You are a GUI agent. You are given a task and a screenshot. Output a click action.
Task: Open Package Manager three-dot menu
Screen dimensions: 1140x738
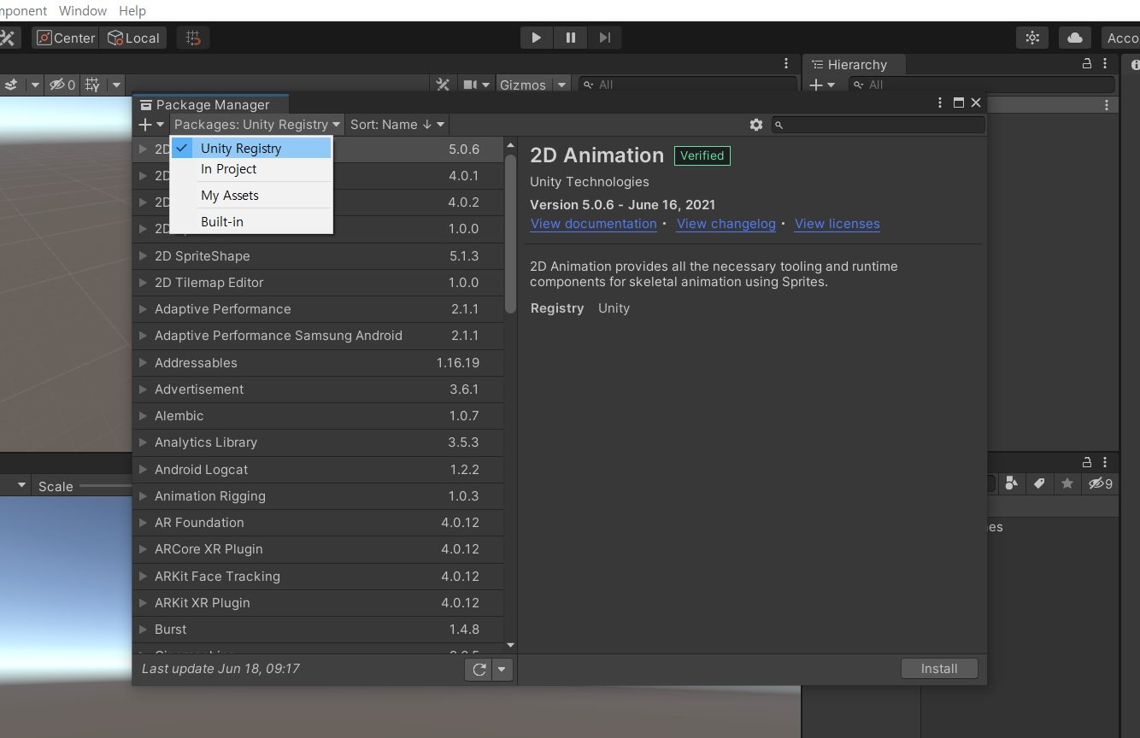[x=940, y=102]
